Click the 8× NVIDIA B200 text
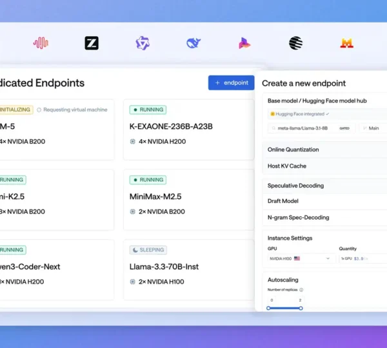Viewport: 387px width, 348px height. (x=23, y=211)
